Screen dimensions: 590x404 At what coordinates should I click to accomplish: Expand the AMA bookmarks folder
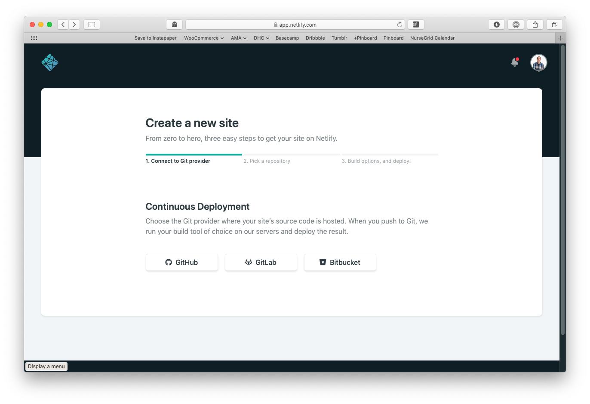point(239,38)
